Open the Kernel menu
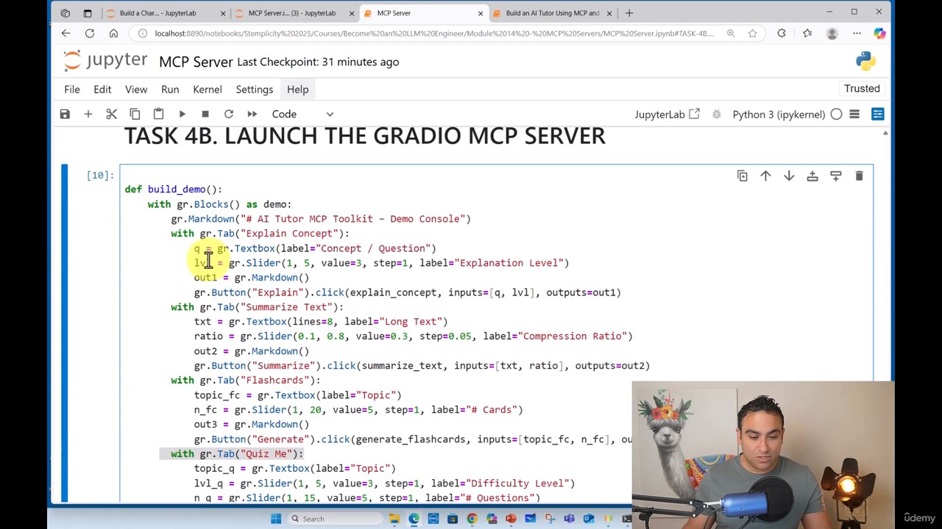This screenshot has width=942, height=529. [x=208, y=89]
